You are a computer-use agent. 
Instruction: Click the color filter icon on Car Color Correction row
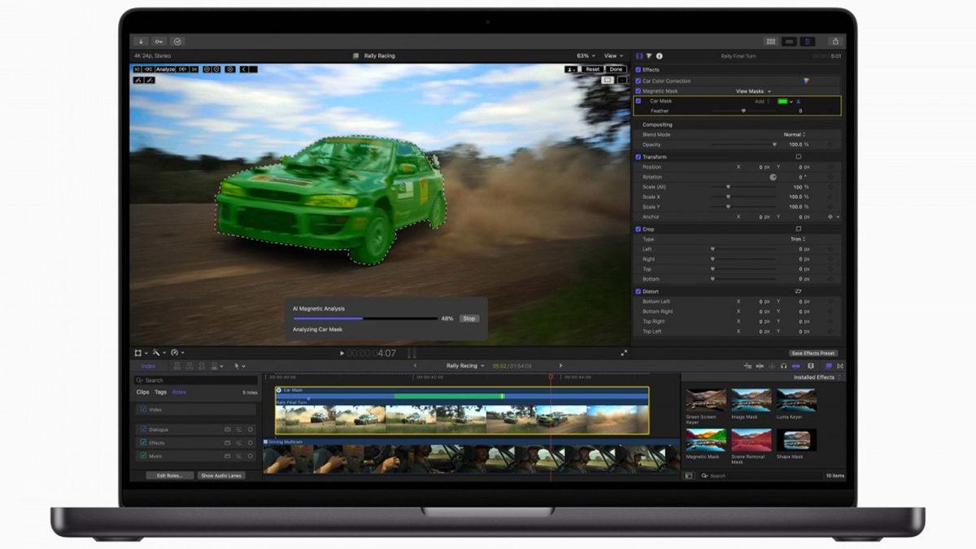pos(806,81)
